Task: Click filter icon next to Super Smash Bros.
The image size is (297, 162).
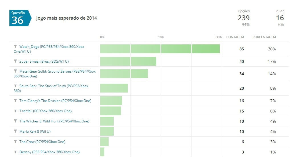Action: click(x=15, y=61)
